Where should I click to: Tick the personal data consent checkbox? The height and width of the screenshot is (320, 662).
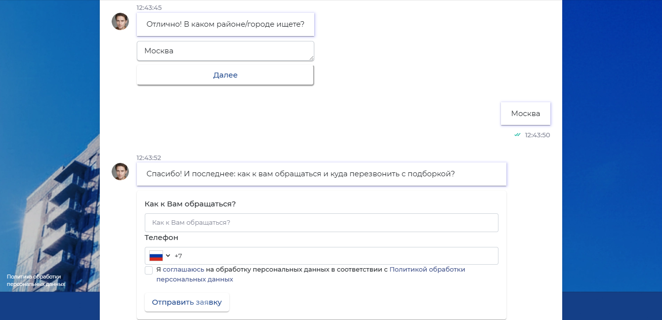coord(149,270)
